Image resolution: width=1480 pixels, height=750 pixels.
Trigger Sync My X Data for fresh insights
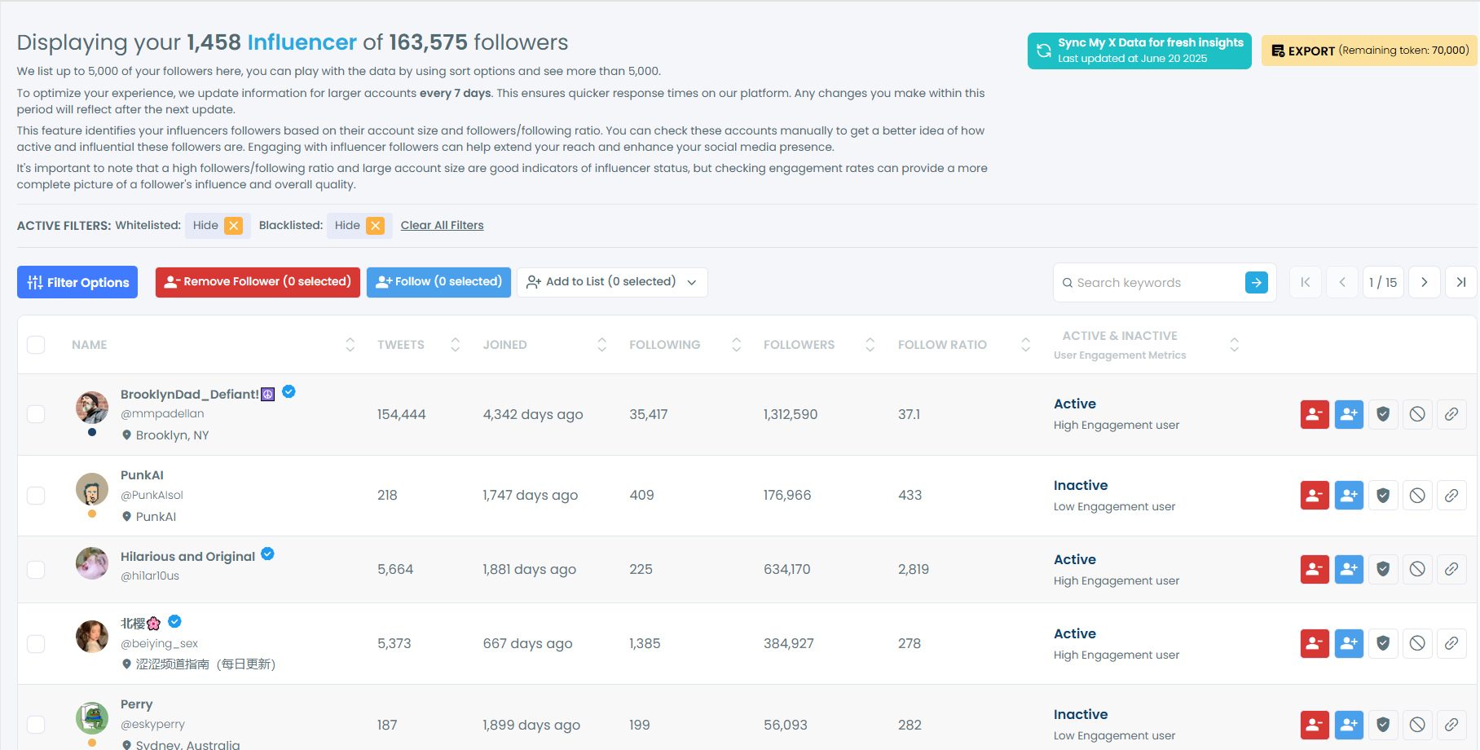click(1139, 51)
